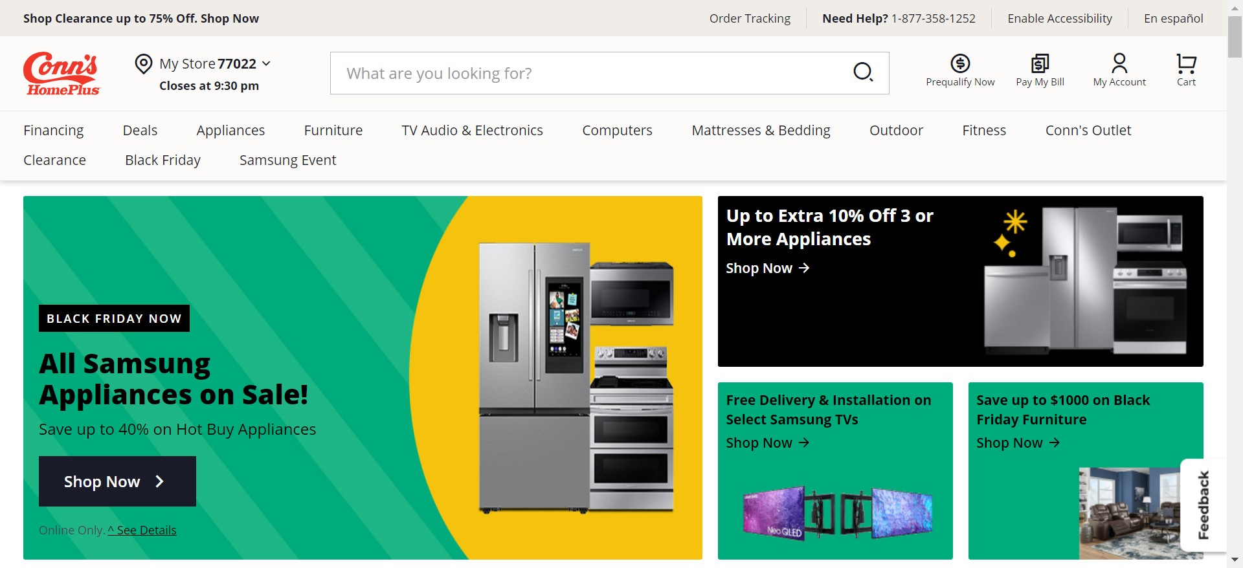Click the store location pin icon
1243x568 pixels.
click(x=143, y=64)
